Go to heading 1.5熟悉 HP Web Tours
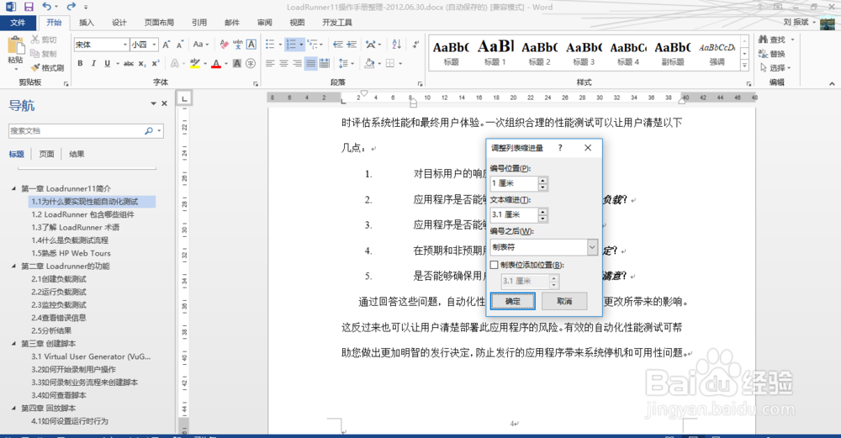 71,253
